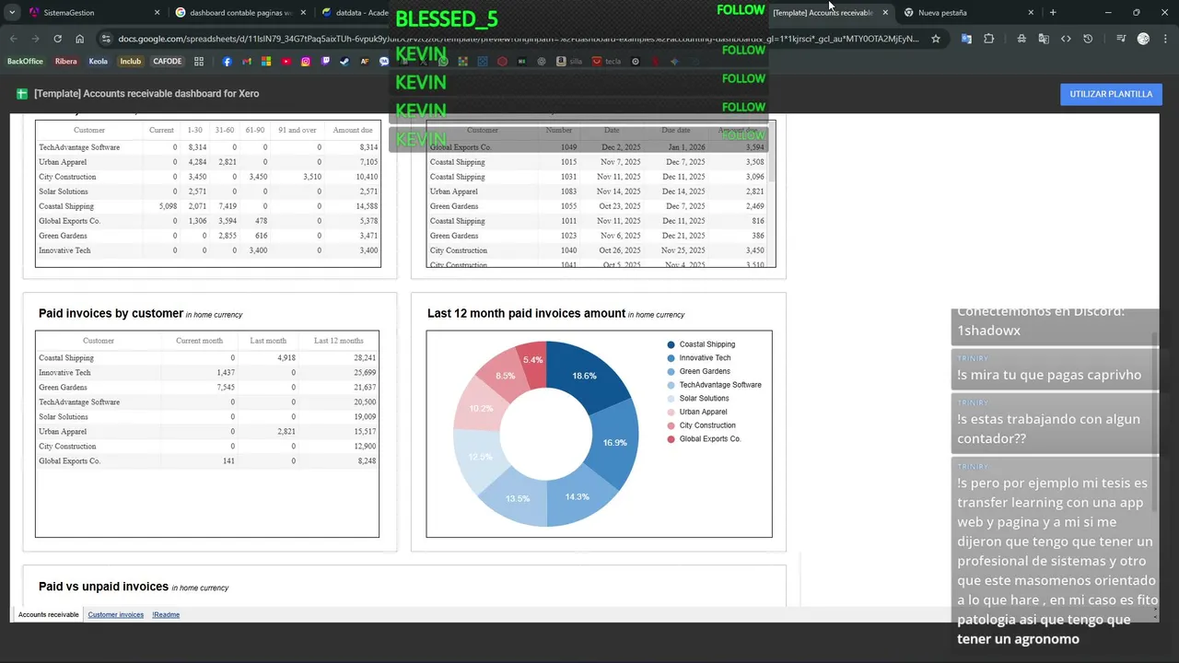Close the Nueva pestaña tab
This screenshot has width=1179, height=663.
pyautogui.click(x=1031, y=13)
